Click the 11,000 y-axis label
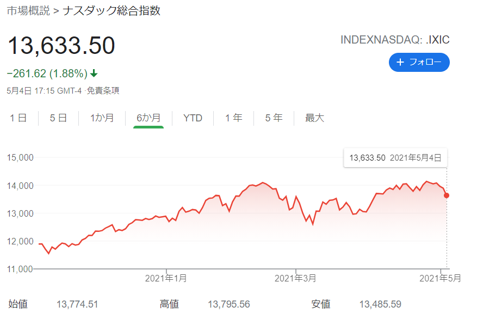 [x=20, y=269]
